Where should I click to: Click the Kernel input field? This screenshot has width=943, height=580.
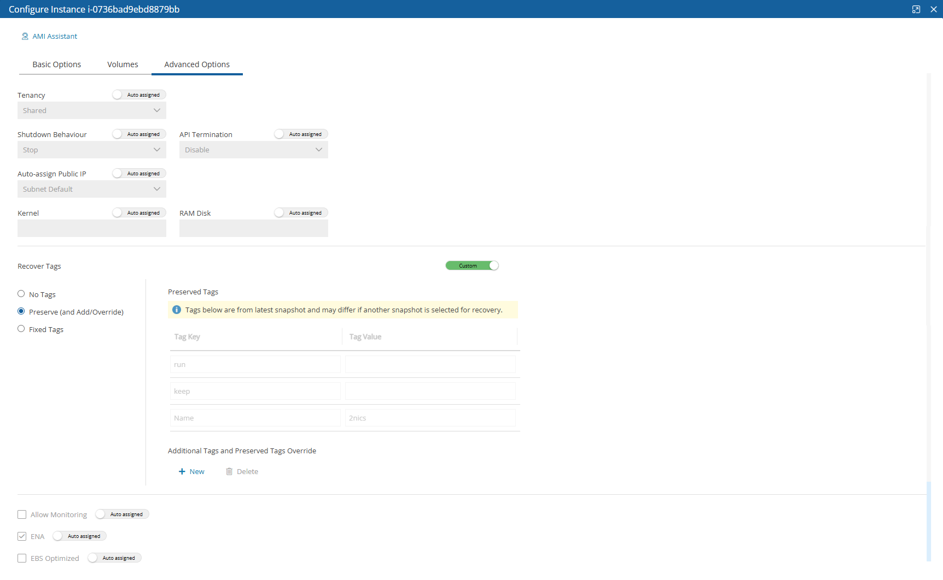(92, 229)
